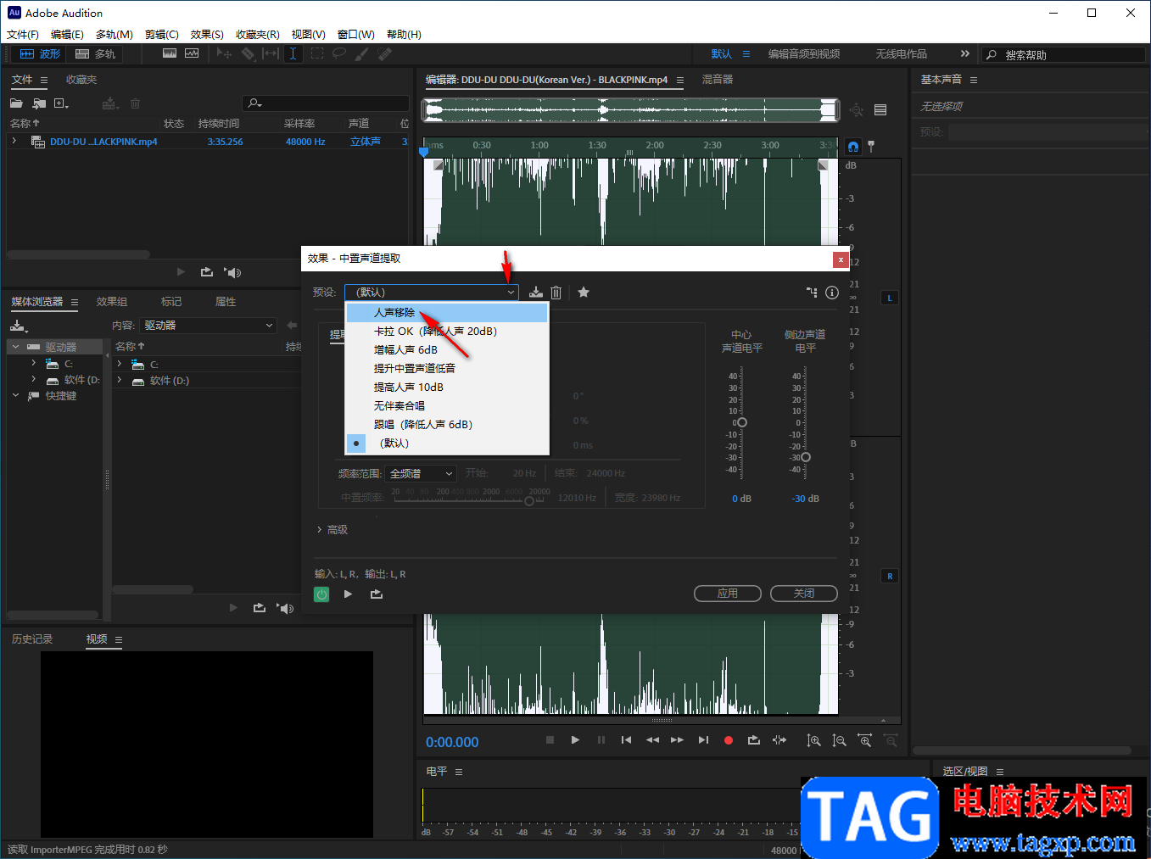Select the Paintbrush Selection tool
Screen dimensions: 1151x859
click(x=361, y=53)
